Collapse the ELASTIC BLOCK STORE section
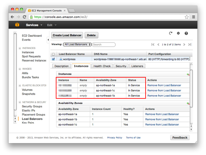Screen dimensions: 206x155 point(20,85)
